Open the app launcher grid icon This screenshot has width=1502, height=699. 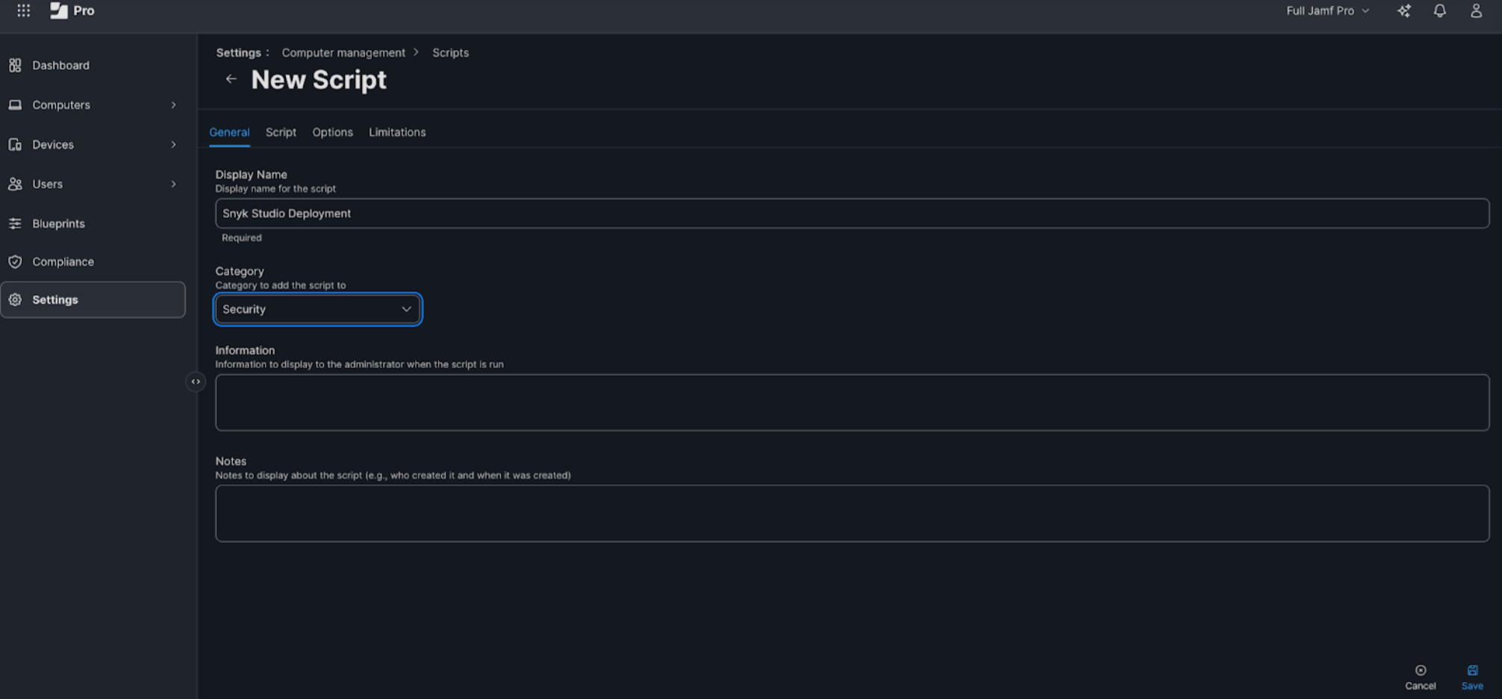coord(24,10)
